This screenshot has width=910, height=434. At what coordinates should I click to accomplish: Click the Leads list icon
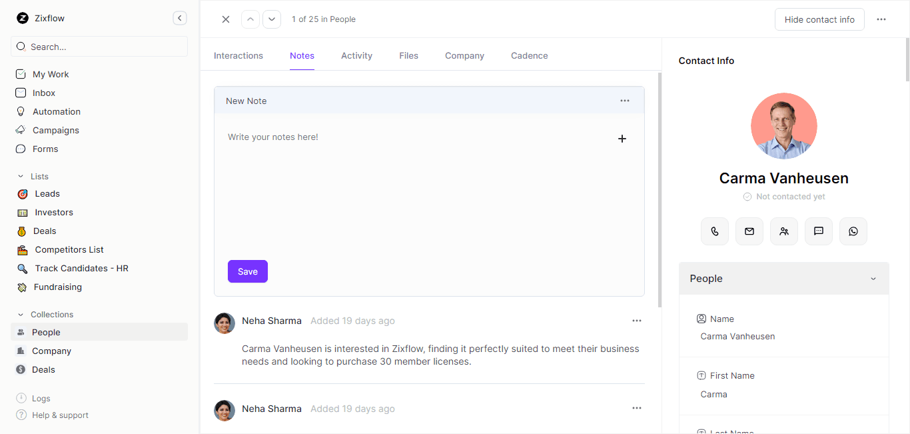[x=21, y=193]
